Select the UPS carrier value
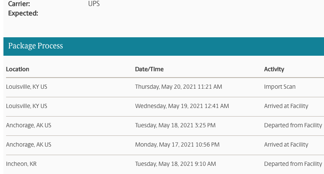 click(x=94, y=4)
